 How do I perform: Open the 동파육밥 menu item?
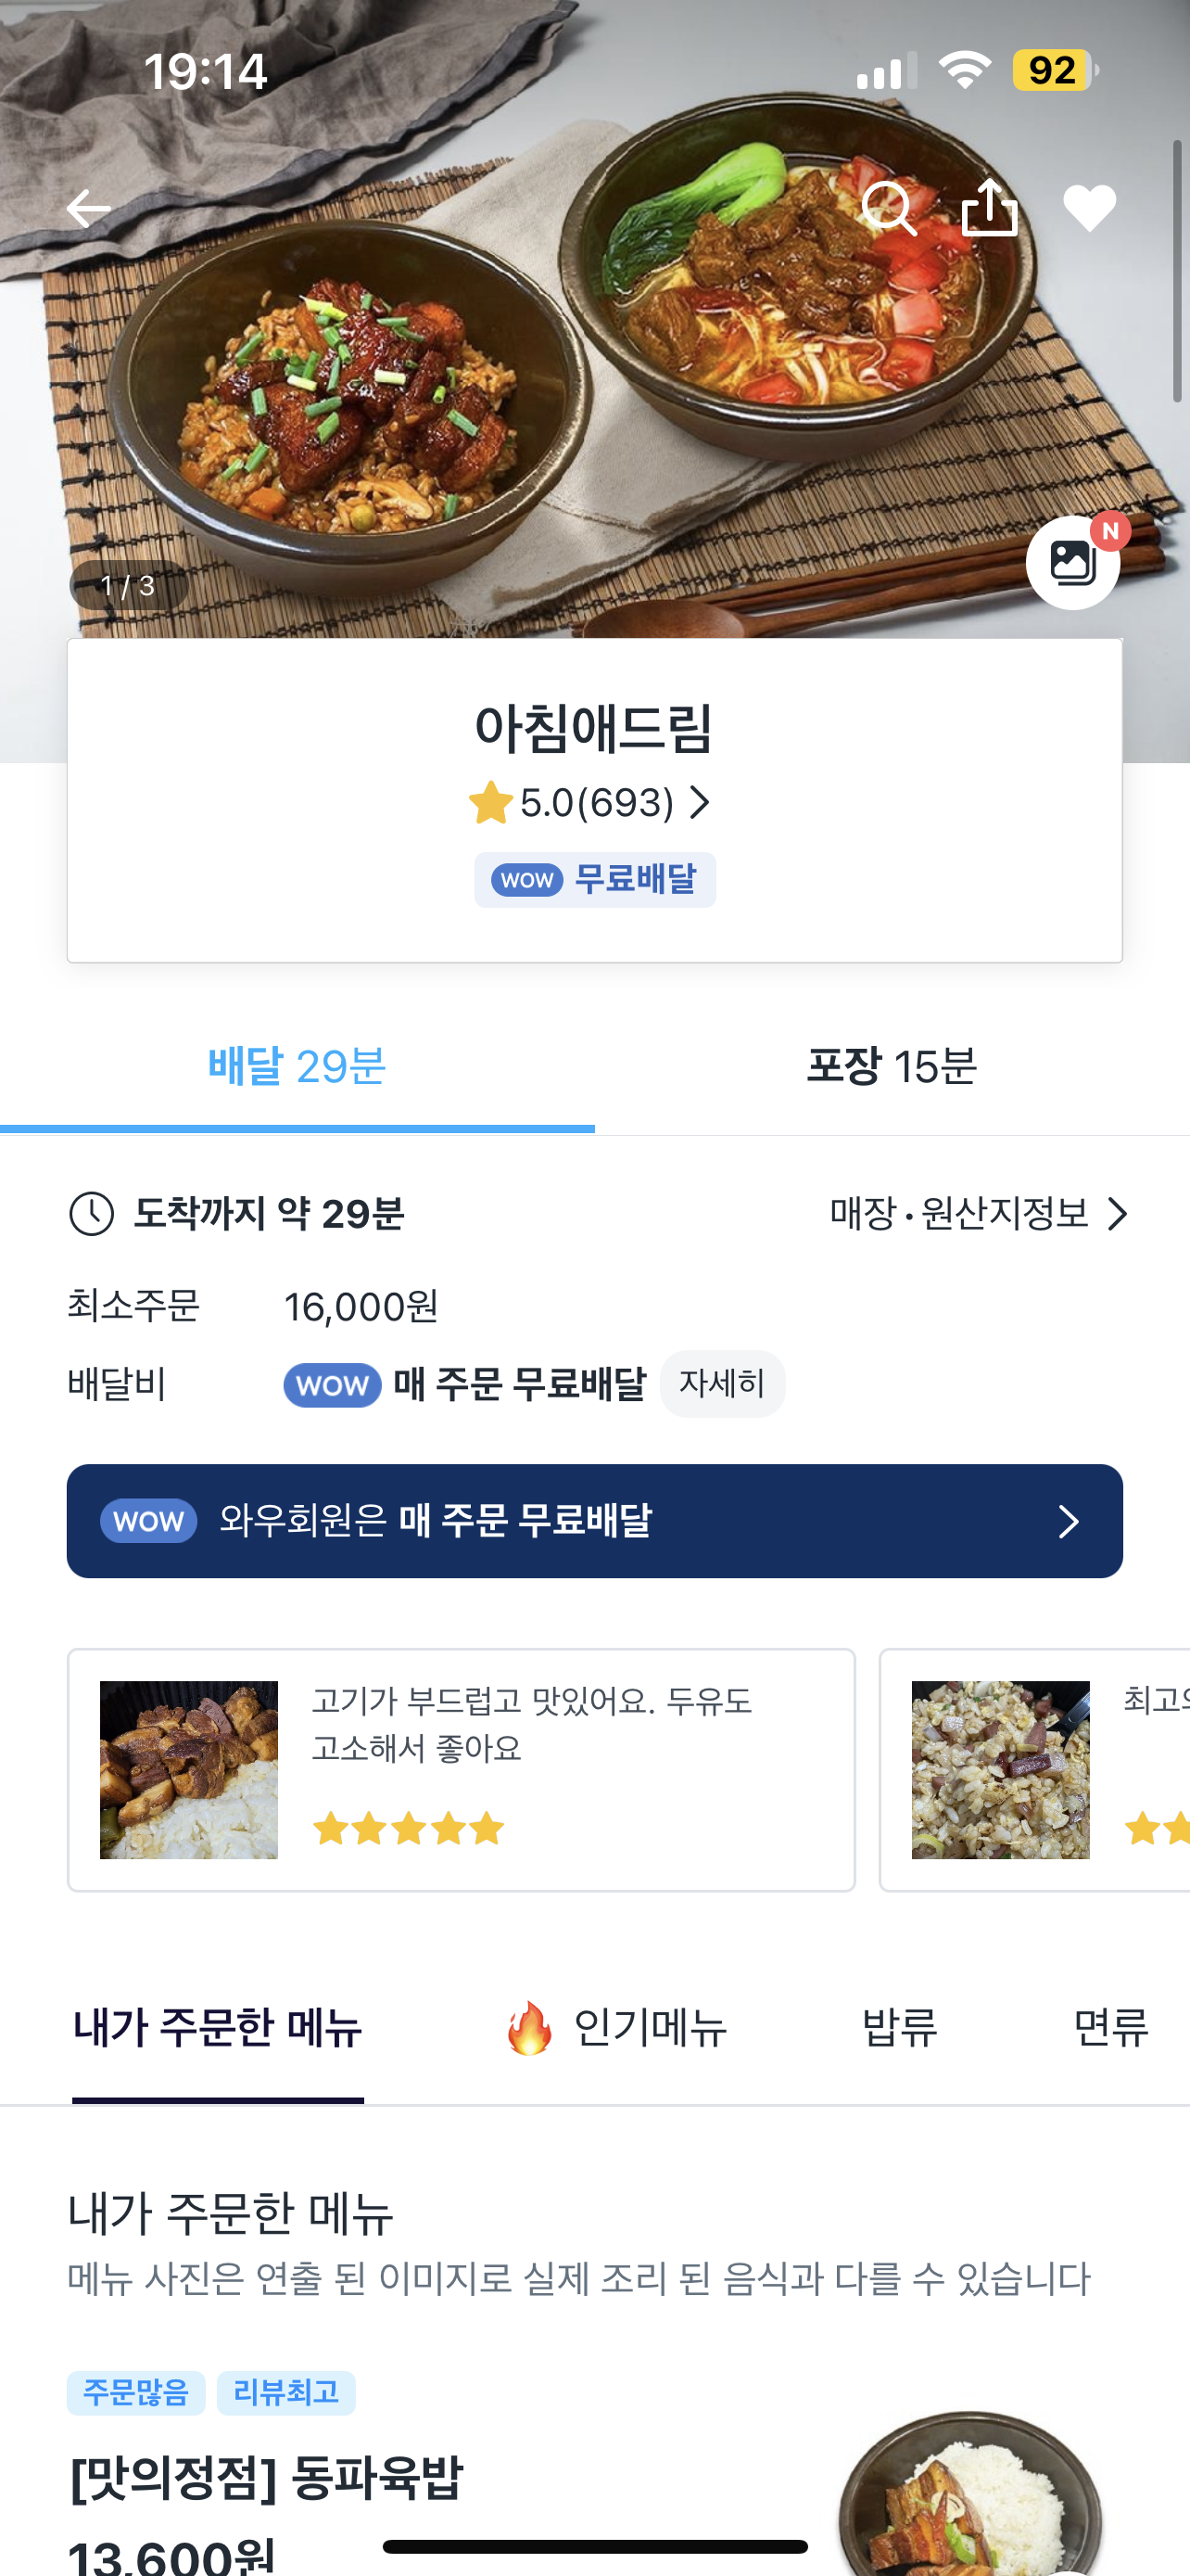coord(266,2477)
